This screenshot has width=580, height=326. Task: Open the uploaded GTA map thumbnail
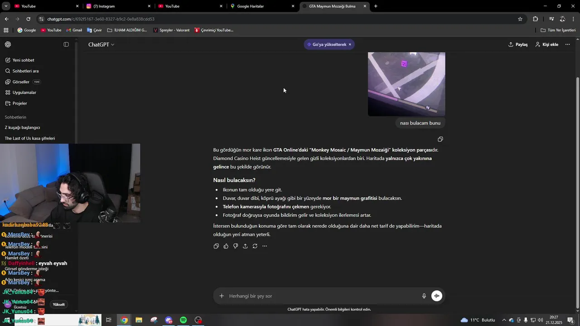pos(406,84)
